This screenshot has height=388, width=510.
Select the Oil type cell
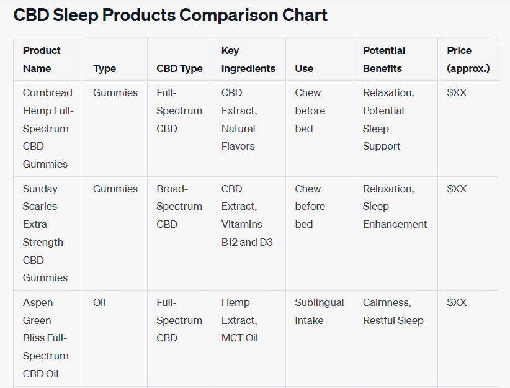point(99,302)
